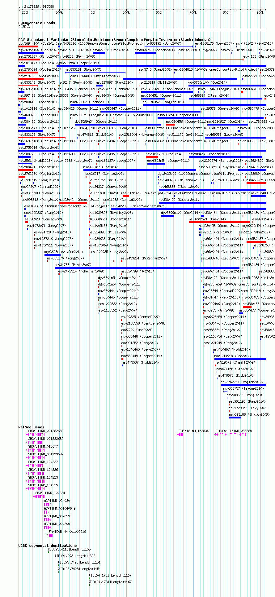Click variant esv2763522 (Vogler2010)
This screenshot has height=597, width=275.
pyautogui.click(x=164, y=102)
